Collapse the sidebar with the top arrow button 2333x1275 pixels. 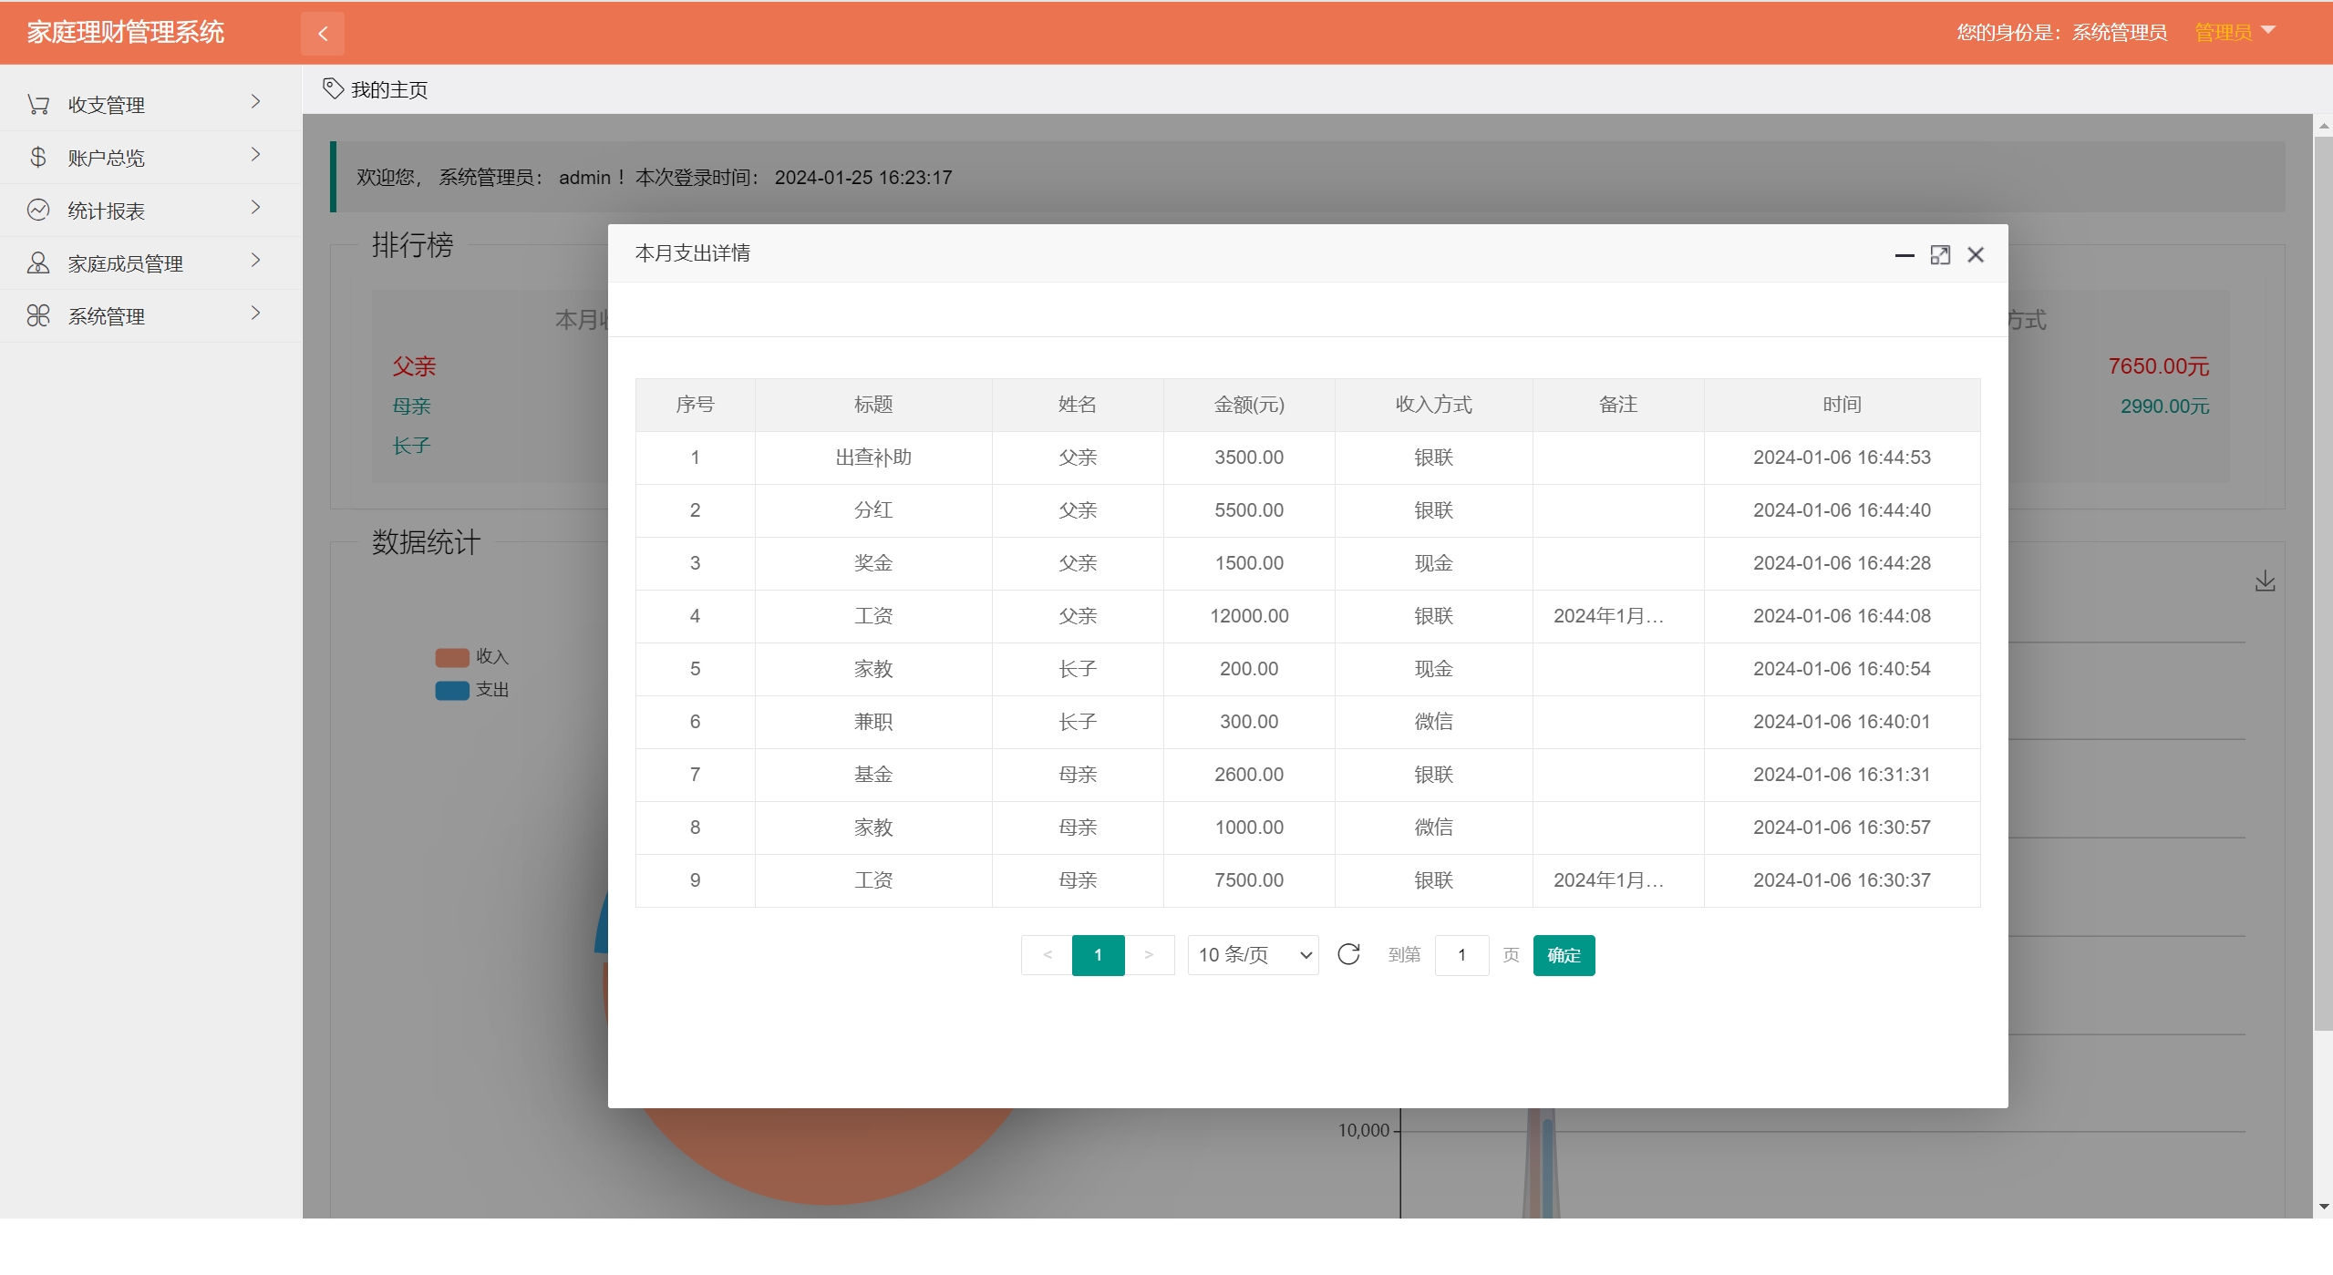[323, 34]
